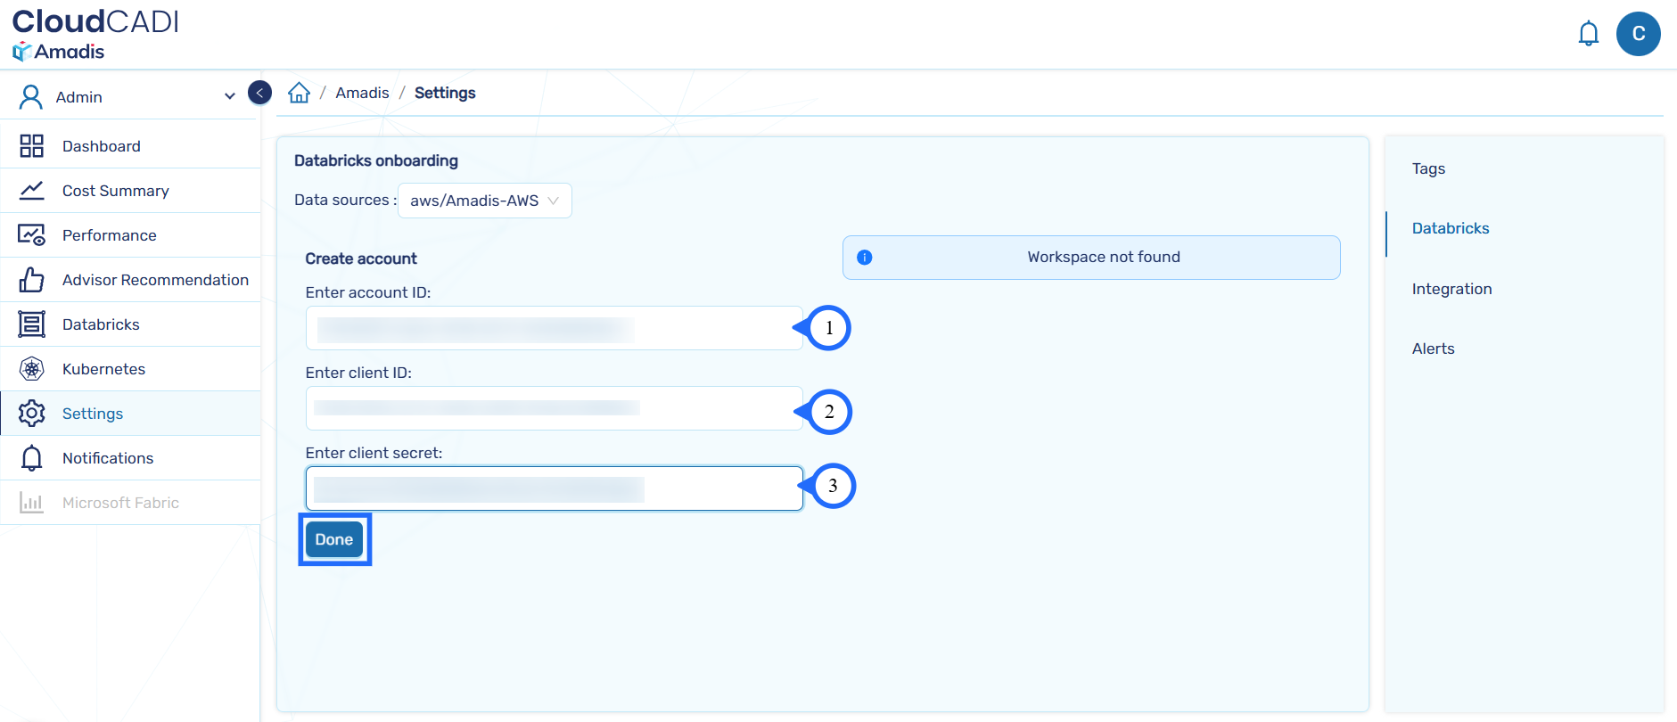Open Dashboard via its grid icon

[x=32, y=146]
